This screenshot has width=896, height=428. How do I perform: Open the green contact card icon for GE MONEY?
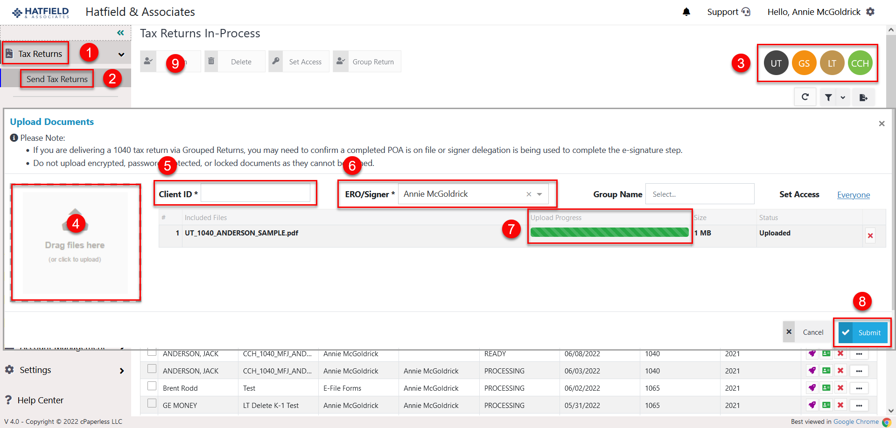pos(826,405)
